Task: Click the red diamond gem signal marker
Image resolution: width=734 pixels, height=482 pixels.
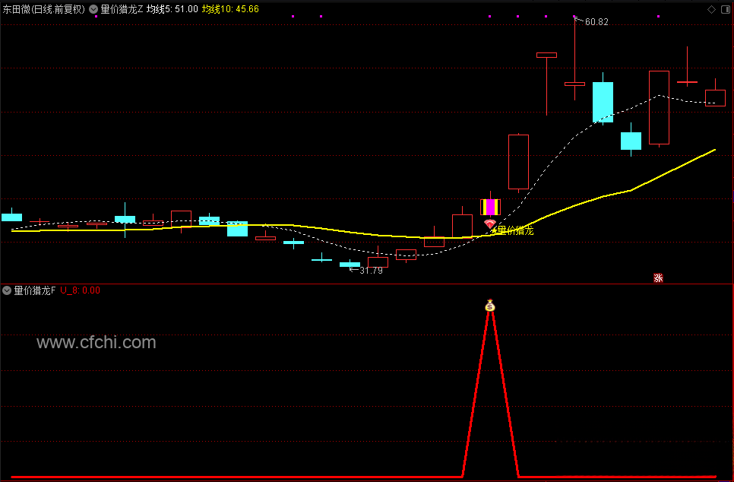Action: (490, 224)
